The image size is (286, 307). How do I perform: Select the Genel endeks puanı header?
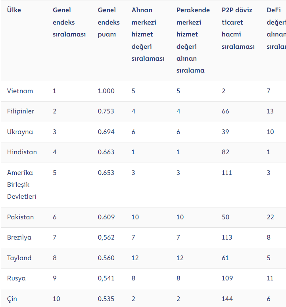click(x=108, y=22)
